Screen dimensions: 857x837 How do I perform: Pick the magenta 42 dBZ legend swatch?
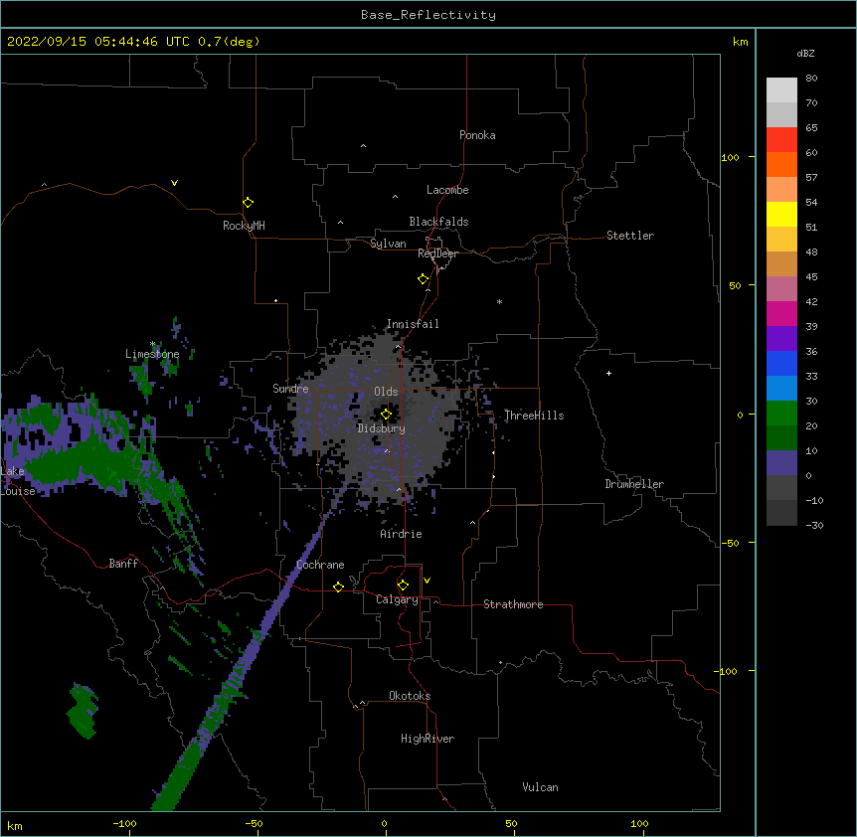tap(781, 313)
